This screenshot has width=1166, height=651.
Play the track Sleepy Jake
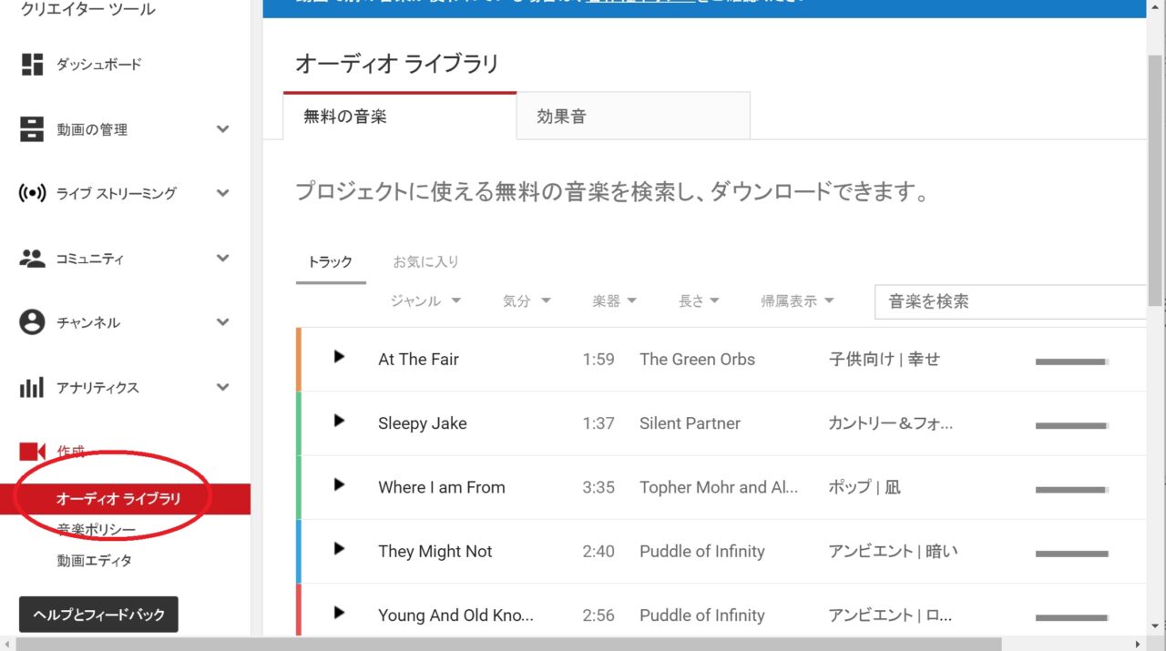339,421
